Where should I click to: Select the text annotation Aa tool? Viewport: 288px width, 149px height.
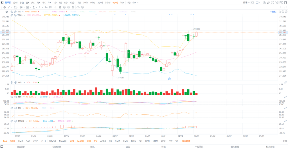pos(46,7)
